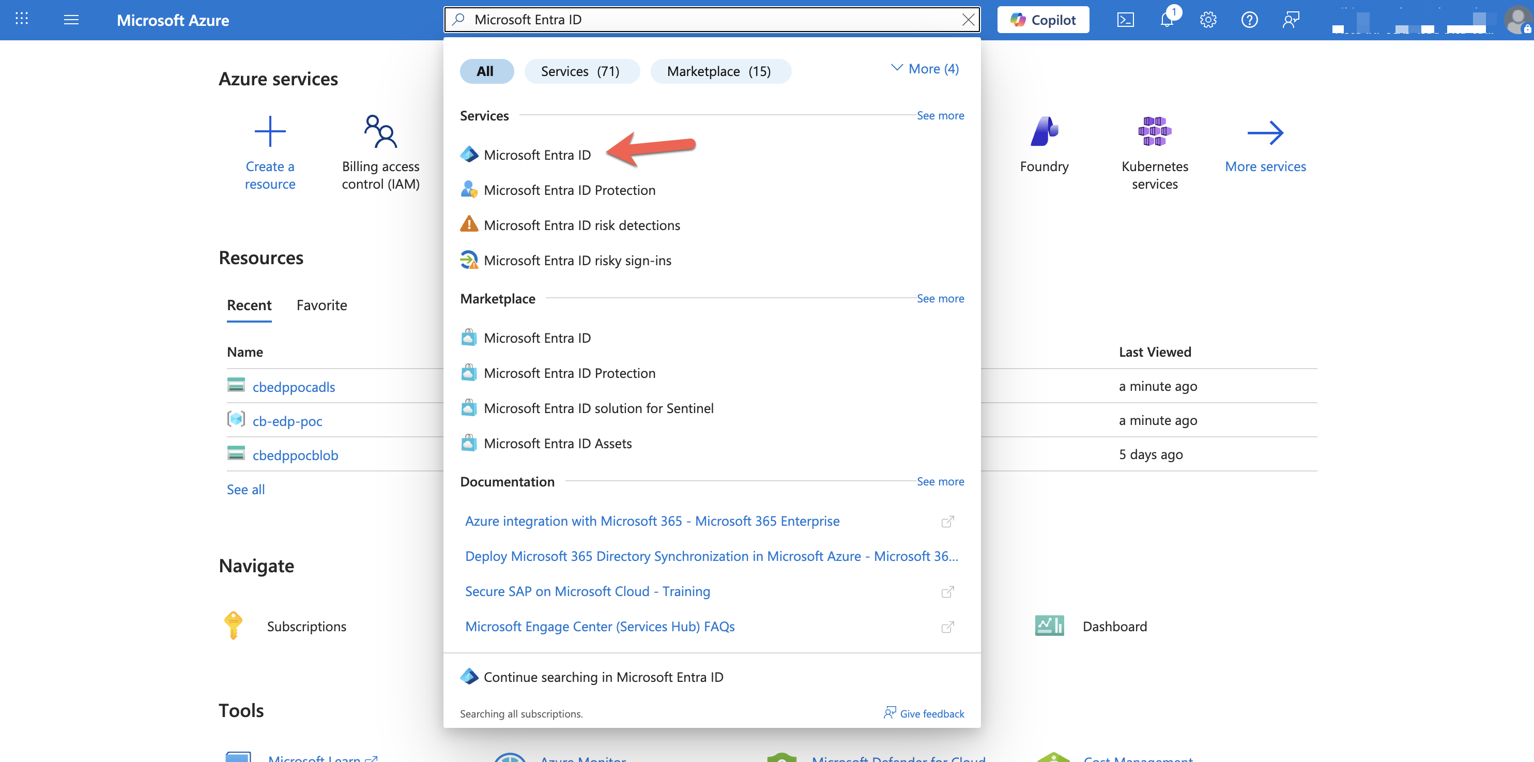The image size is (1534, 762).
Task: Open the notifications bell
Action: [1167, 20]
